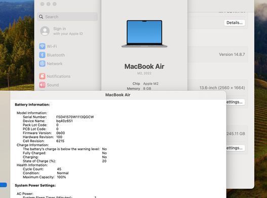Click the System Report window title MacBook Air
Viewport: 267px width, 198px height.
tap(118, 95)
